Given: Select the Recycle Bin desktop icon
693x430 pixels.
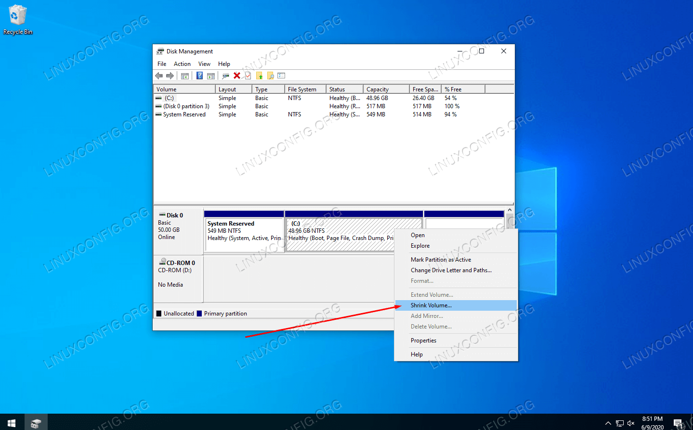Looking at the screenshot, I should [18, 20].
